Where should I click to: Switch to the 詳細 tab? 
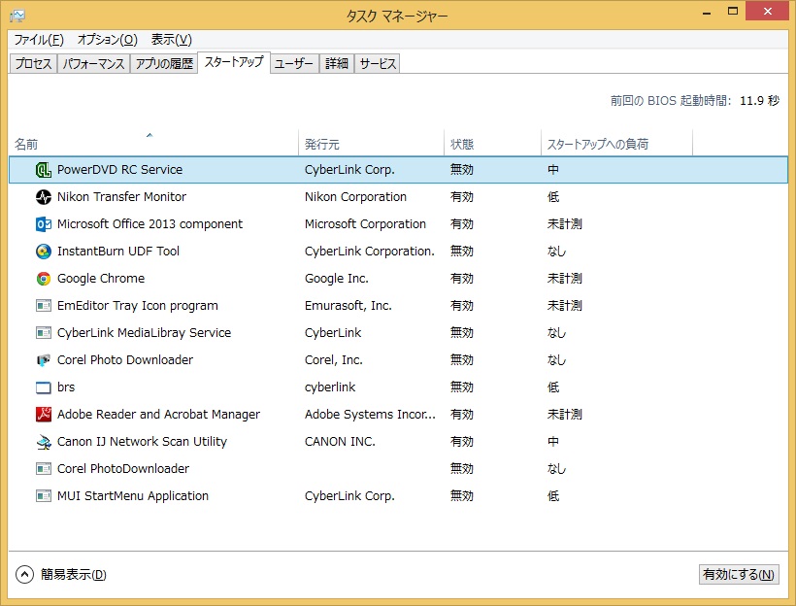(337, 63)
